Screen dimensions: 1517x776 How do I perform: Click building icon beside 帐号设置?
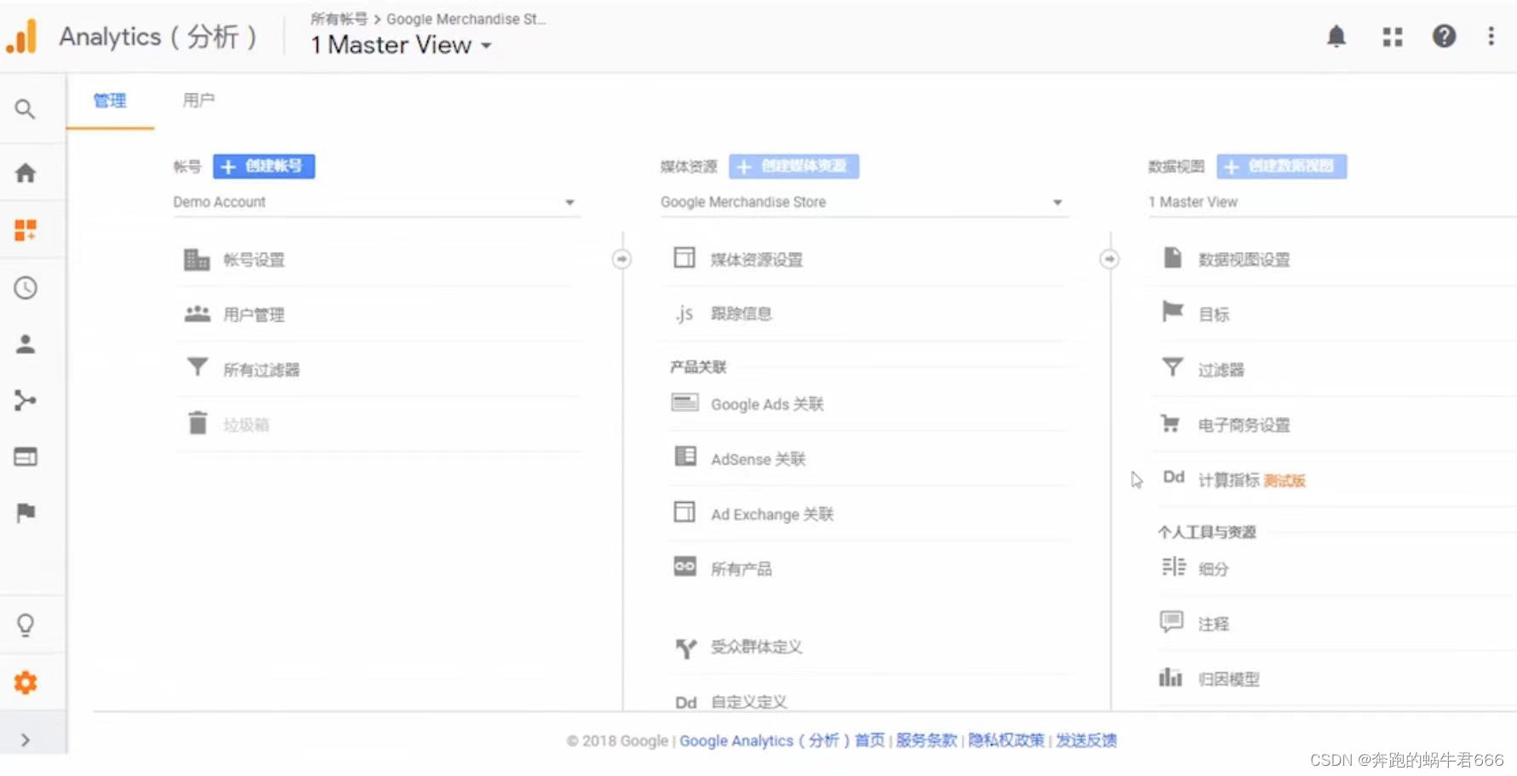tap(197, 260)
